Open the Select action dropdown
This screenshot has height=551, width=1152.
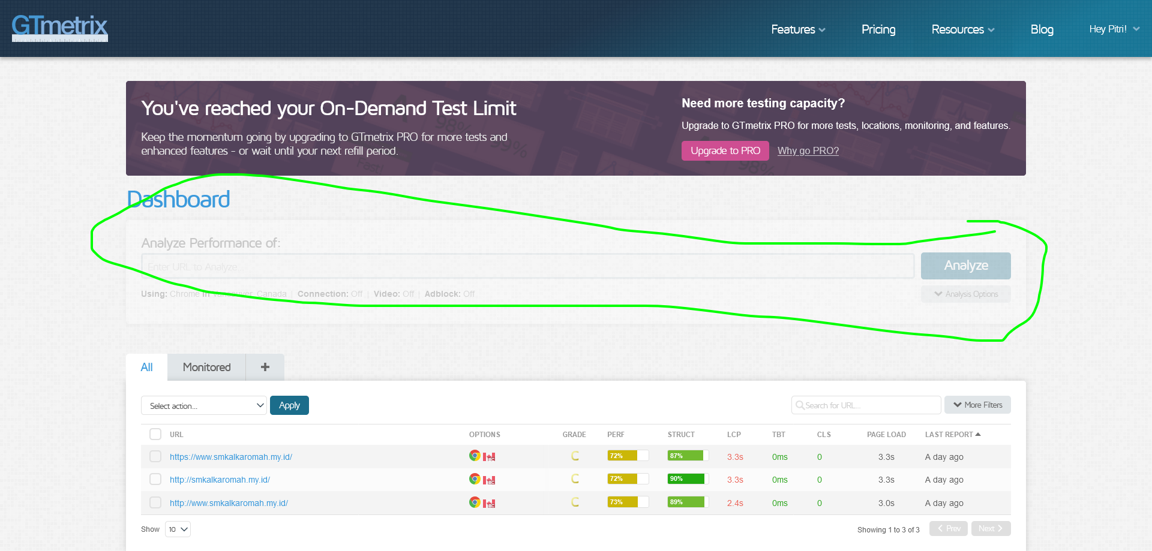tap(204, 405)
